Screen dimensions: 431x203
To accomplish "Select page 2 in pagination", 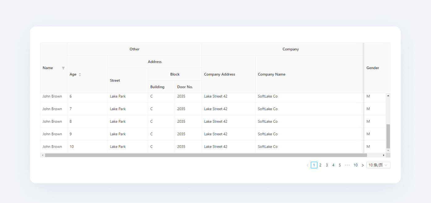I will coord(320,165).
